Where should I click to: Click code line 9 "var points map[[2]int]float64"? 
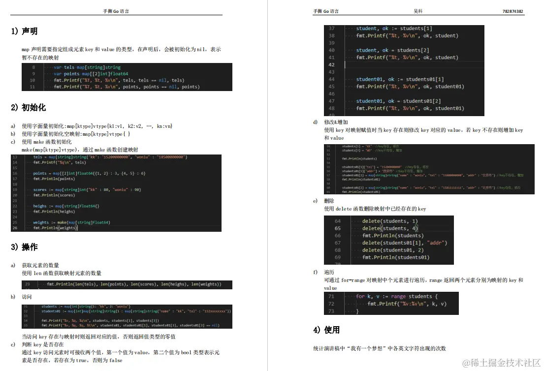[91, 73]
